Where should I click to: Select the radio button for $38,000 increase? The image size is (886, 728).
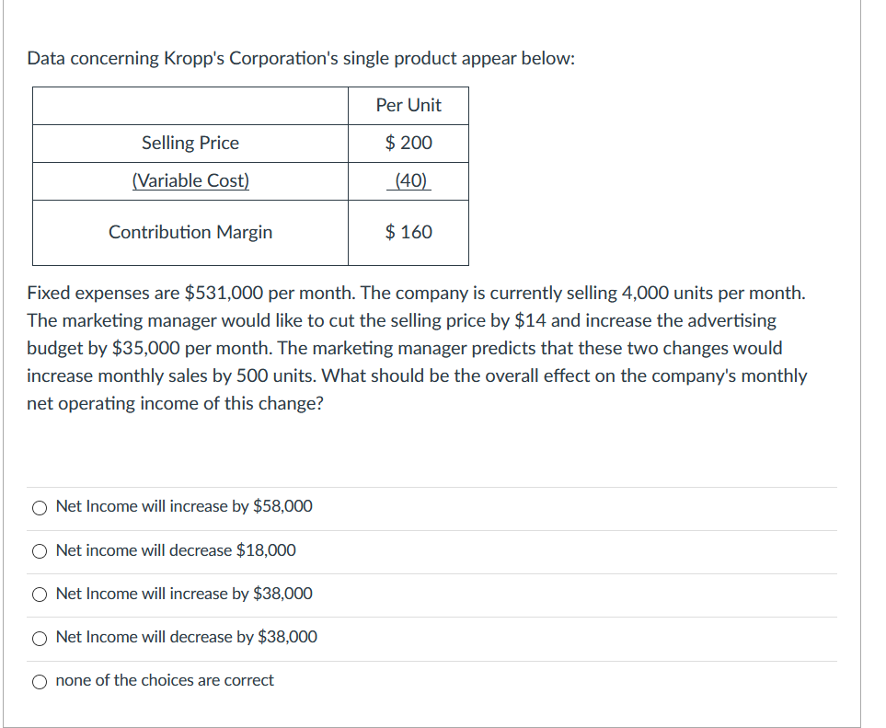(x=40, y=595)
